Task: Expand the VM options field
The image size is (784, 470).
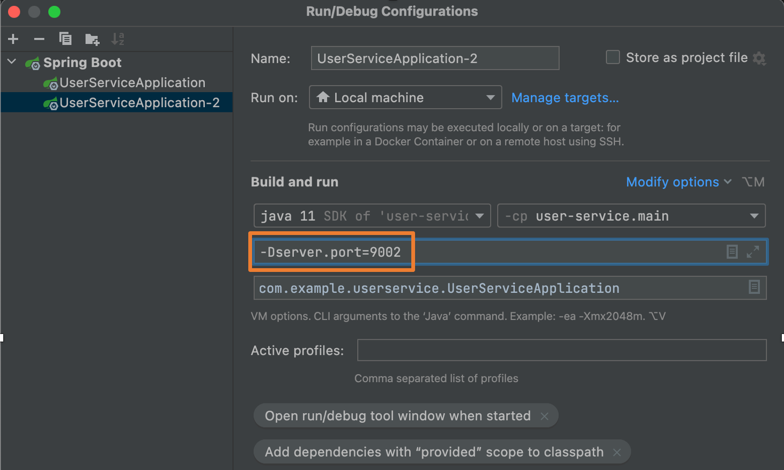Action: 753,252
